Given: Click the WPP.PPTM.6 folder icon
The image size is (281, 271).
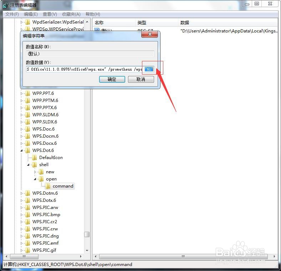Looking at the screenshot, I should click(x=27, y=101).
